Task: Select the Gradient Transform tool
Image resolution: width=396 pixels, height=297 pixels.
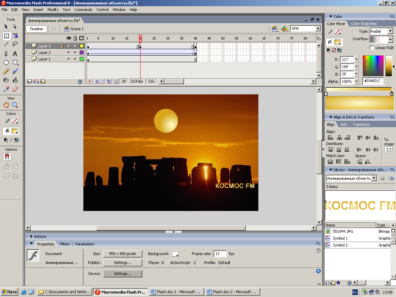Action: click(x=15, y=36)
